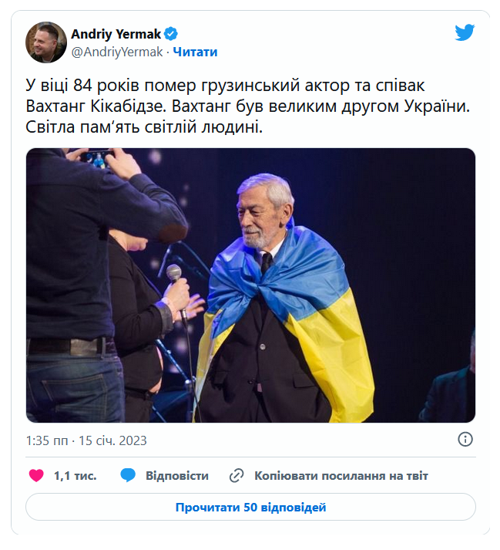Open the tweet timestamp 15 січ. 2023
Image resolution: width=500 pixels, height=550 pixels.
(112, 440)
